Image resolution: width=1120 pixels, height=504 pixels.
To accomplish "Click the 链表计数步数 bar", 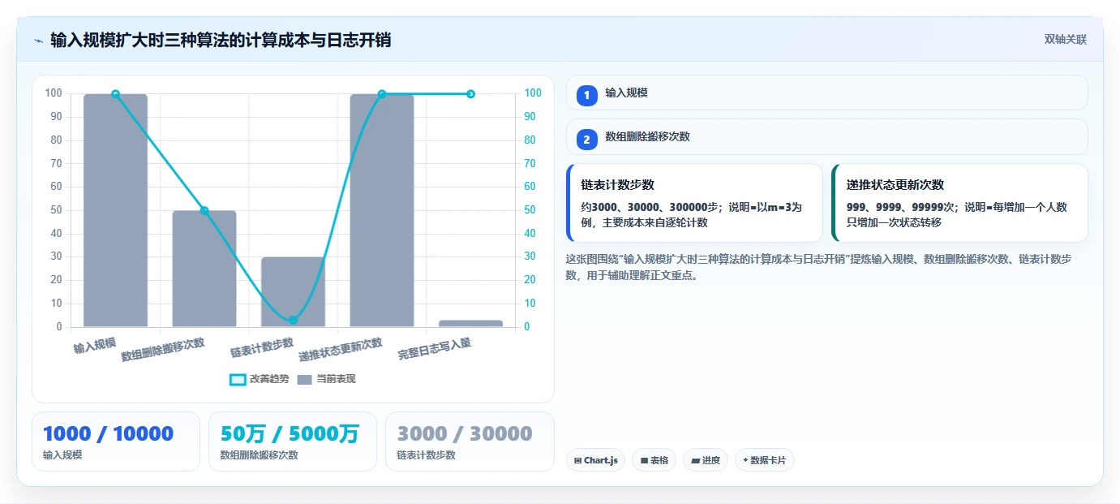I will point(293,292).
